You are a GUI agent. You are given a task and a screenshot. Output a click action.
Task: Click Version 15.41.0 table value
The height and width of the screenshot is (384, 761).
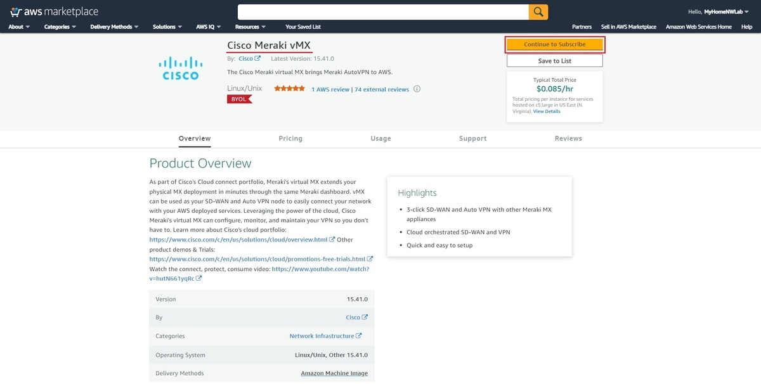pos(357,299)
